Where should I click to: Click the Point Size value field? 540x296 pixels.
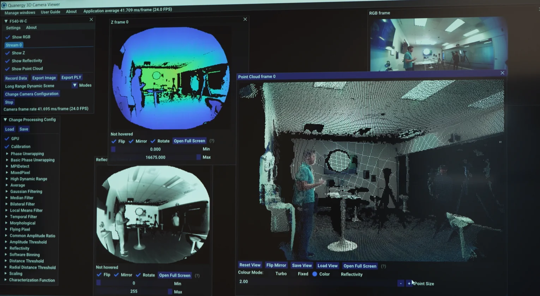(317, 282)
